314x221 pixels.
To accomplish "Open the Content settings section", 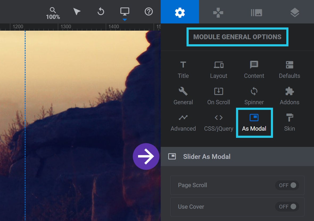I will (x=254, y=70).
